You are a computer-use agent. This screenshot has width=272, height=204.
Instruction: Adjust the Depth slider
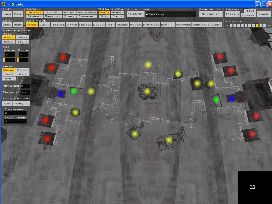(x=23, y=60)
